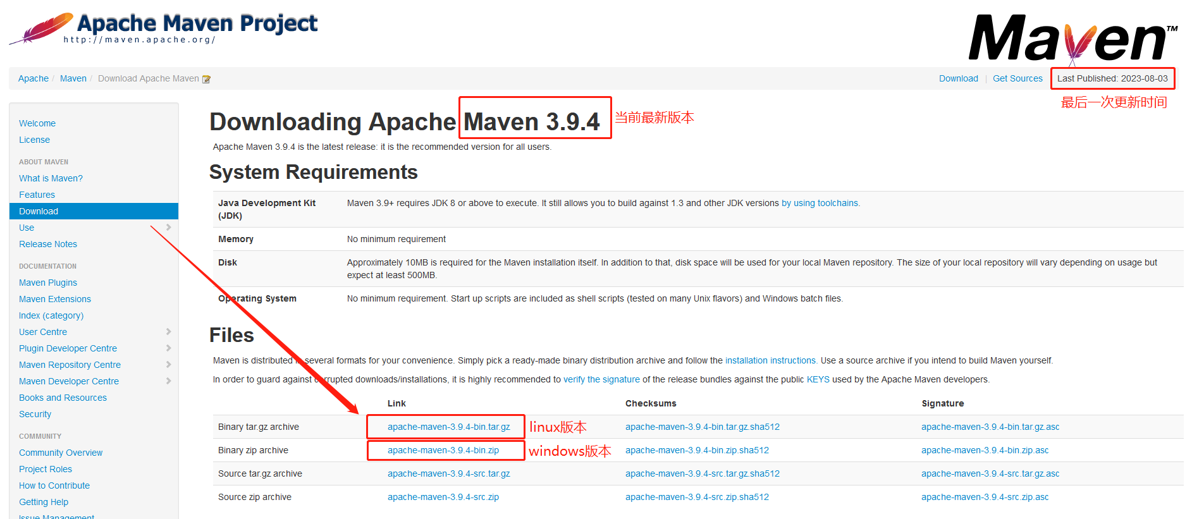1192x519 pixels.
Task: Open apache-maven-3.9.4-src.zip.asc signature
Action: pos(985,497)
